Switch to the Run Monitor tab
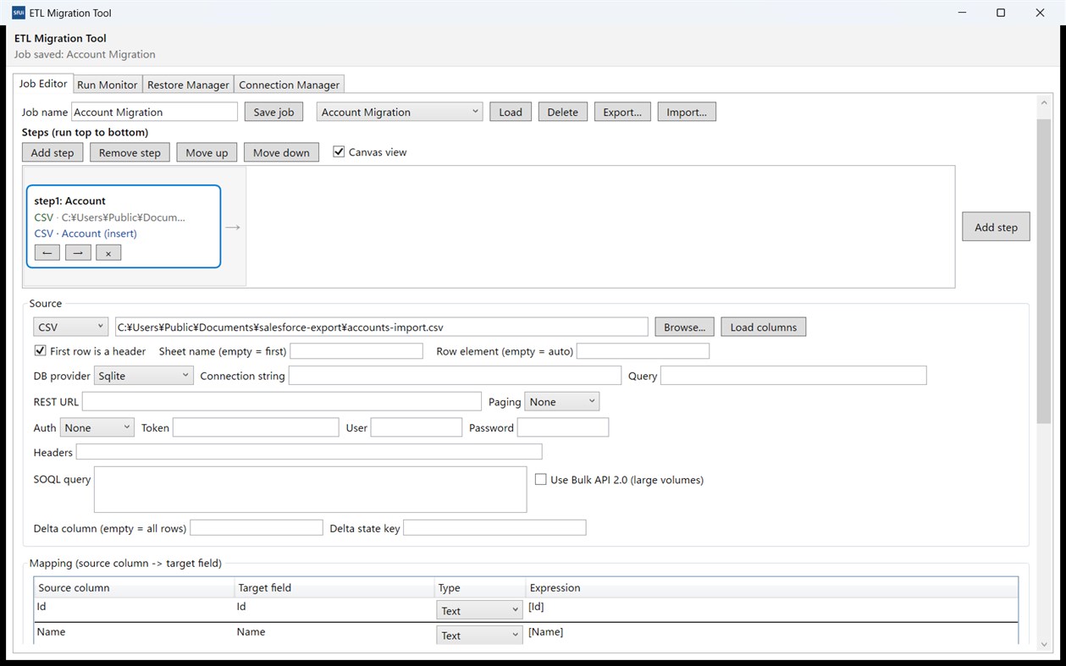This screenshot has width=1066, height=666. point(107,85)
